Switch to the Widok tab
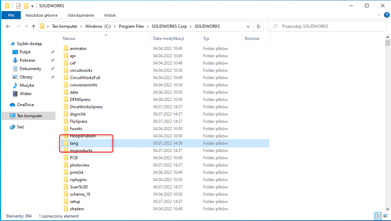Screen dimensions: 391x221 pos(110,15)
